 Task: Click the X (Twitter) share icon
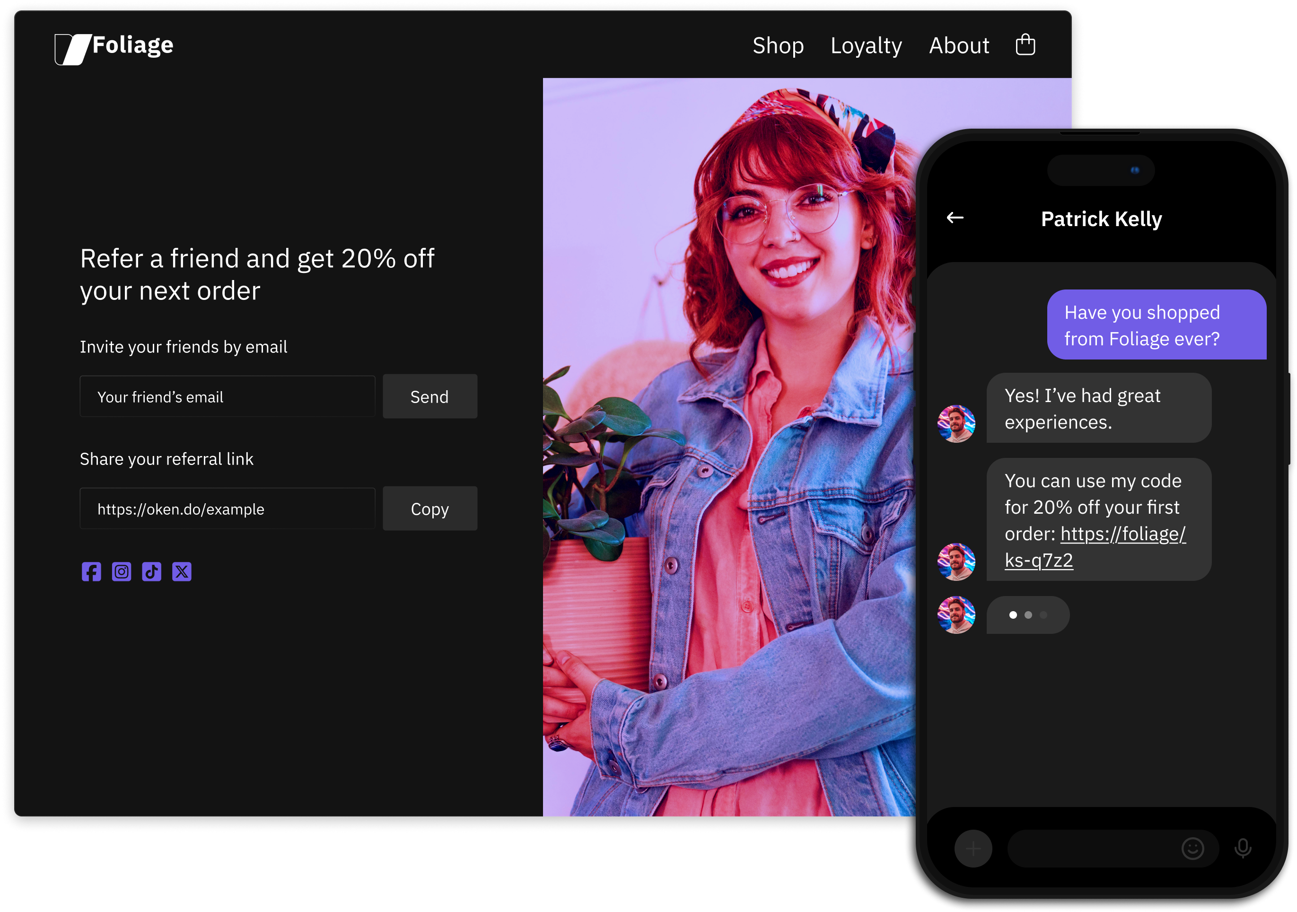(x=182, y=571)
